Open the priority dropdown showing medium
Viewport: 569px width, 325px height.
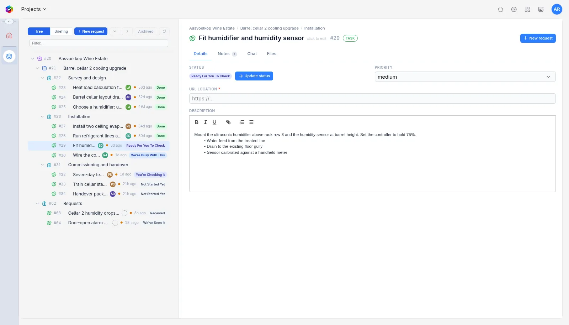(465, 77)
